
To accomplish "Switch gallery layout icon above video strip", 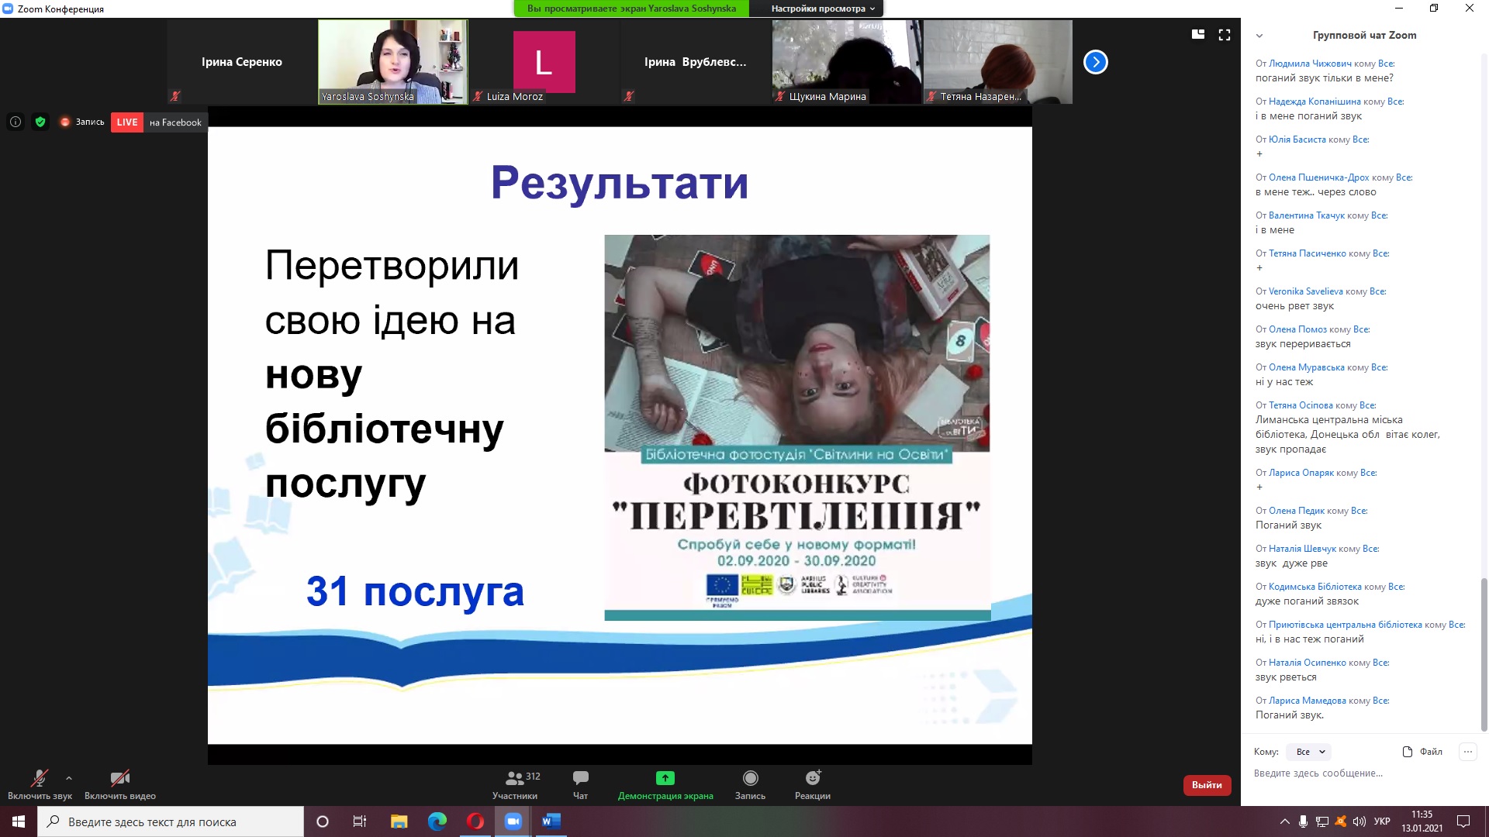I will pos(1198,35).
